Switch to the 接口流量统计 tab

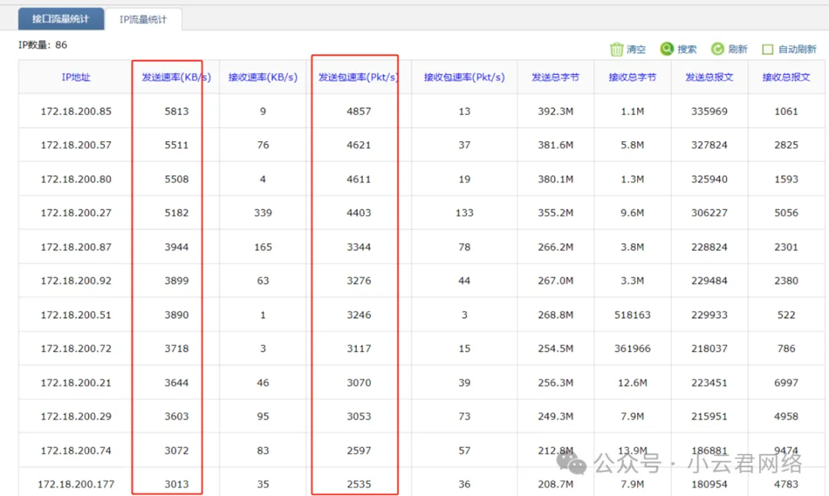pos(61,19)
